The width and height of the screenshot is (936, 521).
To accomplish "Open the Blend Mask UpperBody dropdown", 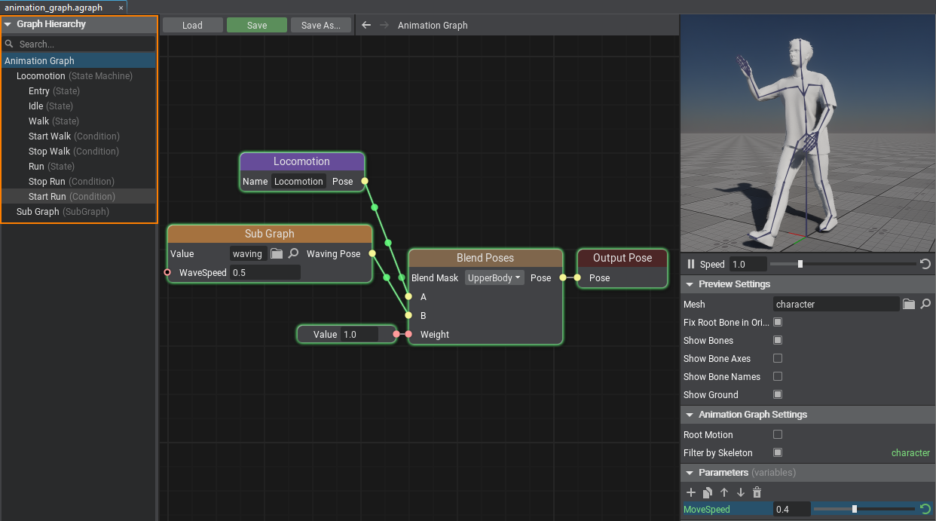I will (494, 277).
